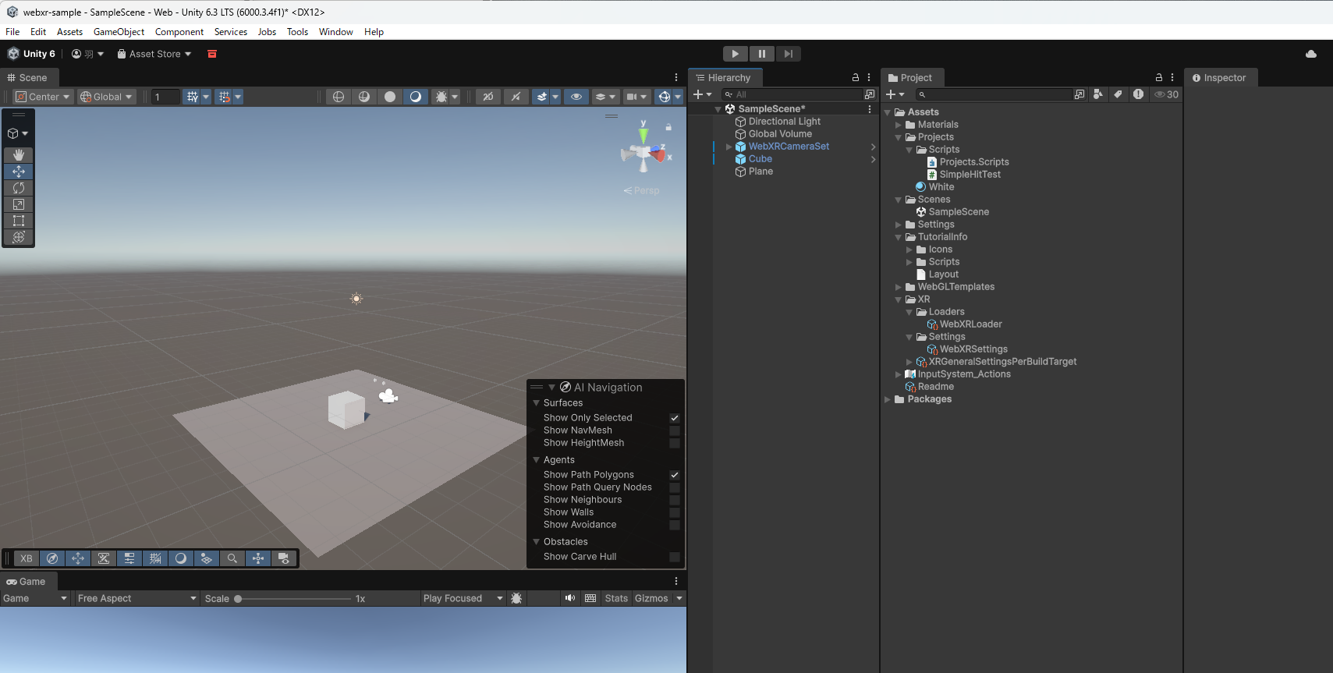Open the Free Aspect dropdown
Viewport: 1333px width, 673px height.
(136, 598)
